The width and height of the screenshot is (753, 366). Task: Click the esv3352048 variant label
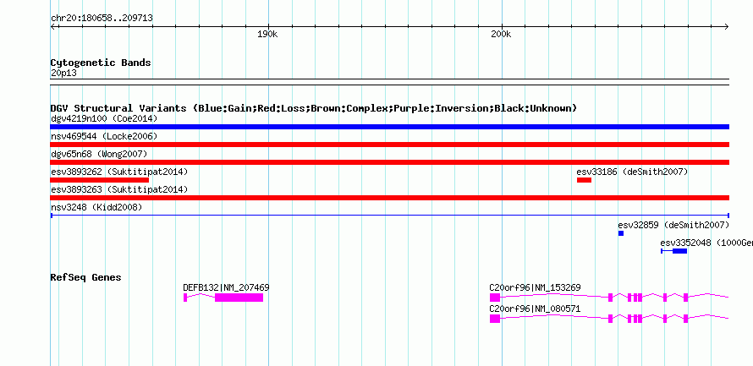[706, 243]
